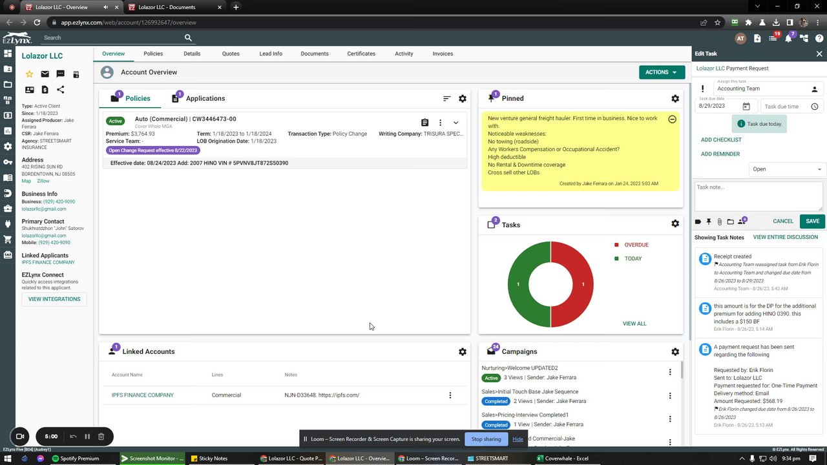Pin the task using the pin icon
The image size is (827, 465).
[x=709, y=222]
